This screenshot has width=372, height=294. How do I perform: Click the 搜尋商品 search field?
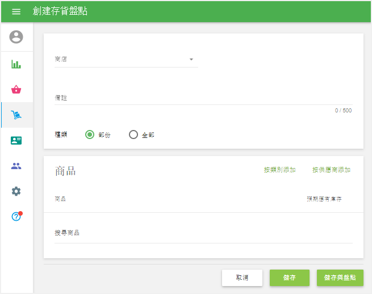click(x=203, y=233)
